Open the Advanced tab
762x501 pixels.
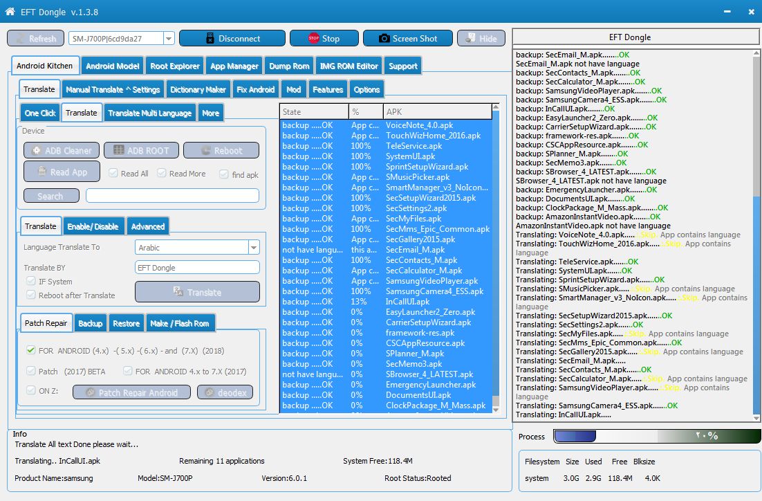(x=148, y=226)
